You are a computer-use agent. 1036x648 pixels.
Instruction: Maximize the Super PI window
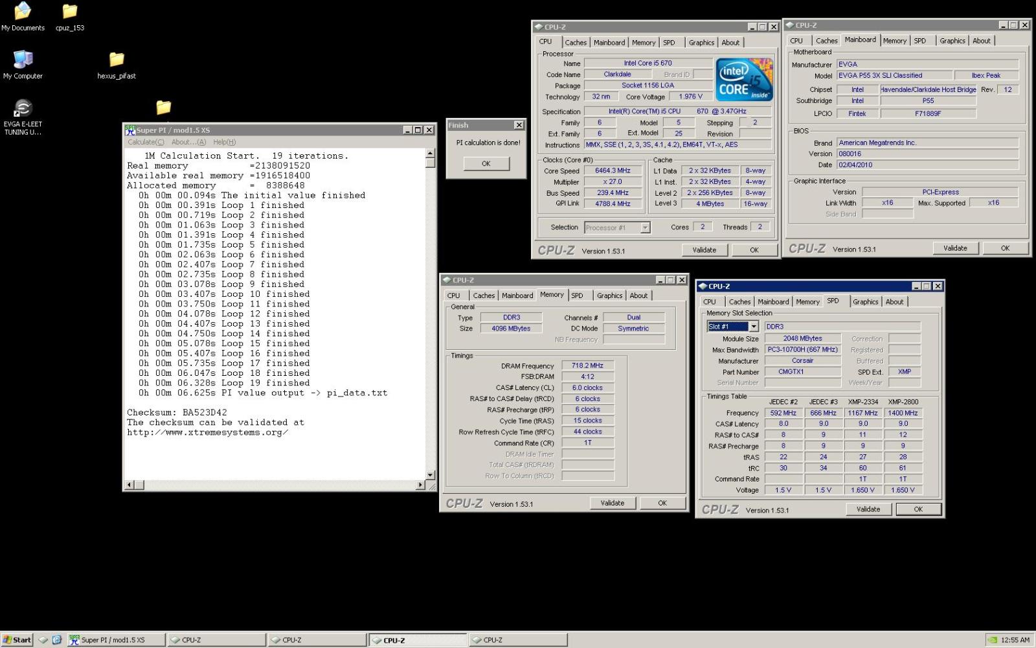(x=418, y=130)
